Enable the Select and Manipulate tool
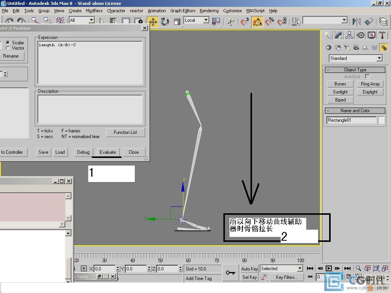This screenshot has width=391, height=293. 231,21
